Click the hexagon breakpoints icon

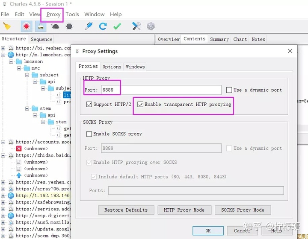[69, 26]
